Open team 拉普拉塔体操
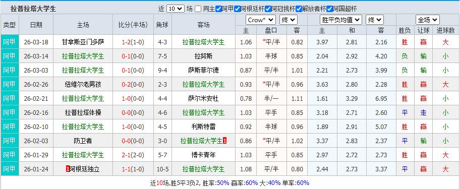This screenshot has width=460, height=189. (x=83, y=112)
